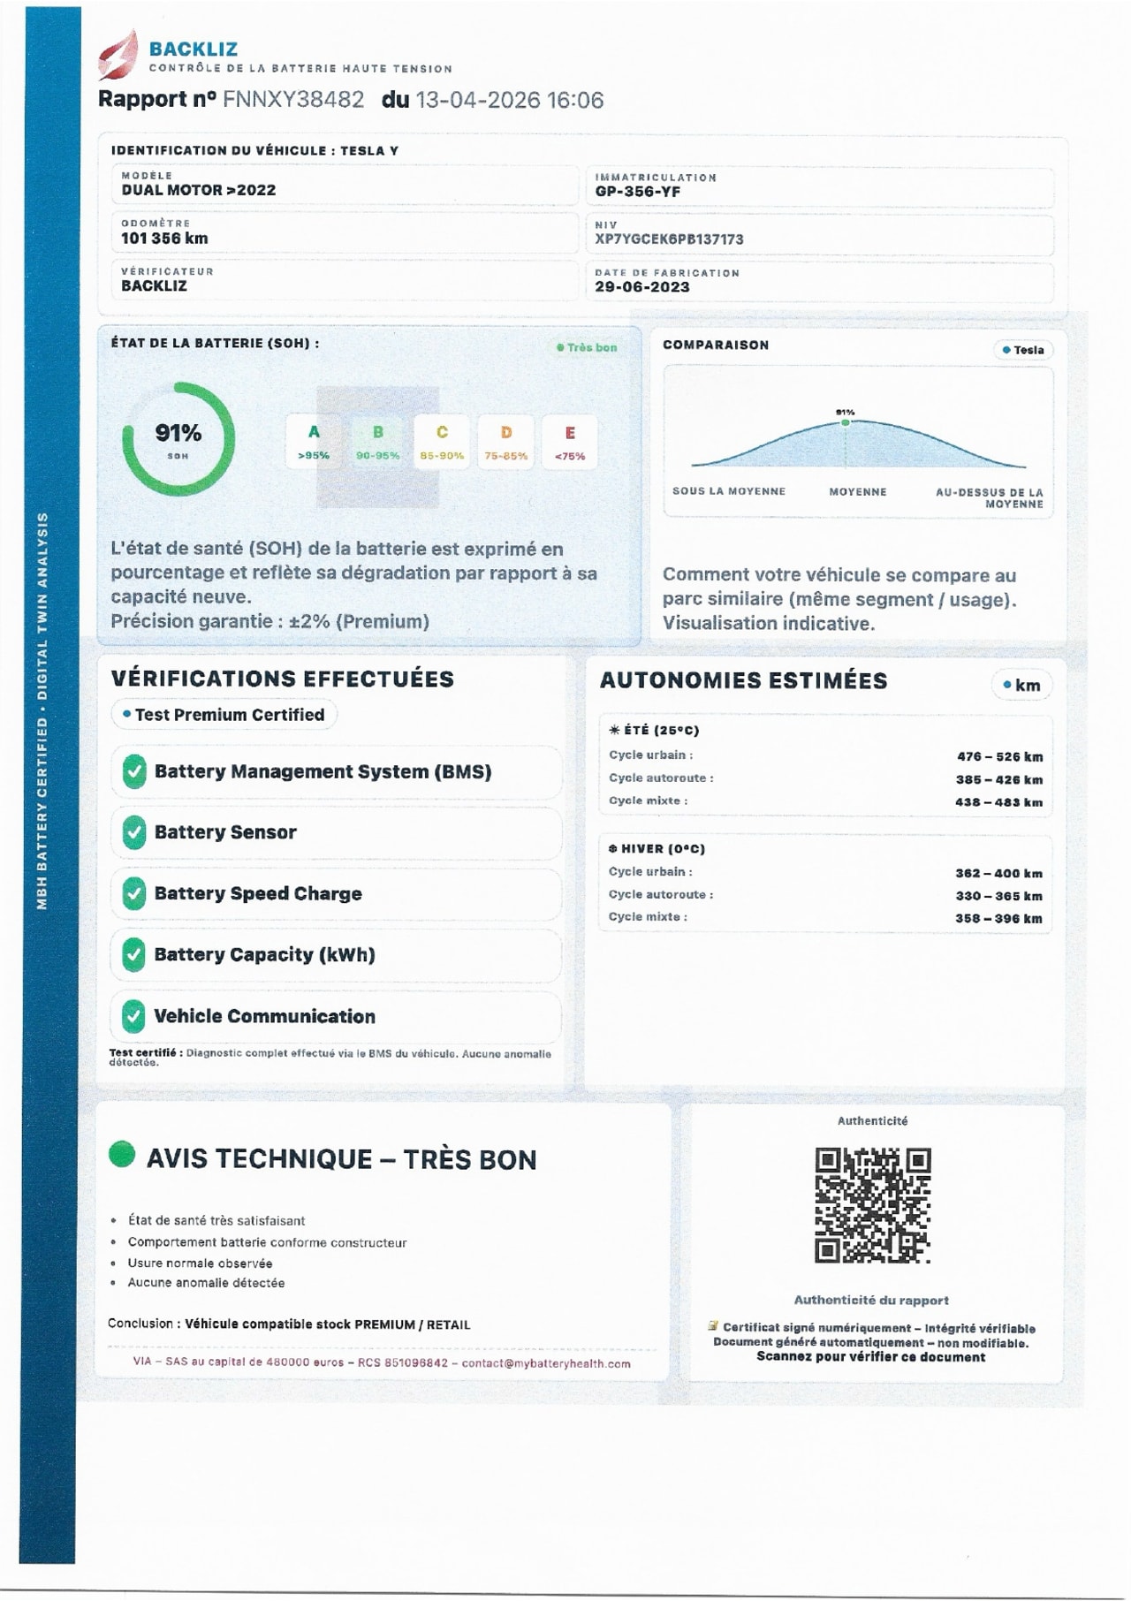1131x1601 pixels.
Task: Click the 'AUTONOMIES ESTIMÉES' heading
Action: coord(744,680)
